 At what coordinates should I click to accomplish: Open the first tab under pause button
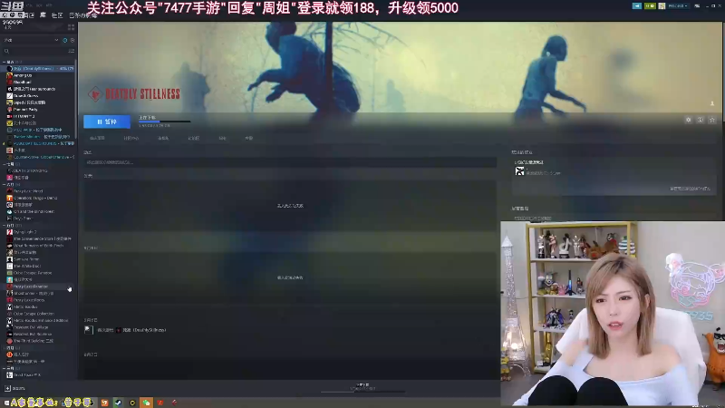tap(97, 139)
